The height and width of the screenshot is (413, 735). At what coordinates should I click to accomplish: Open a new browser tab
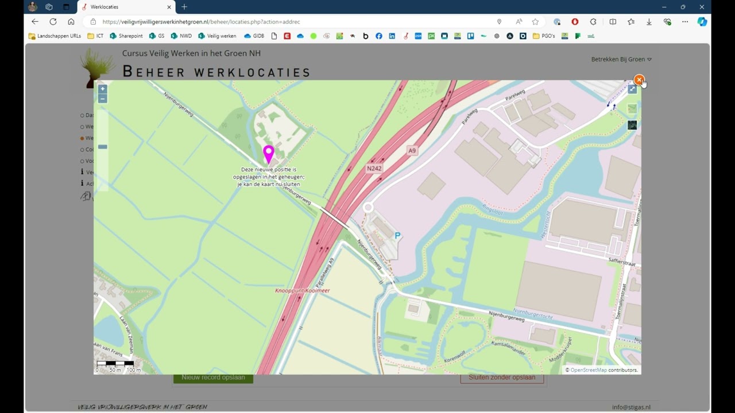pyautogui.click(x=184, y=7)
